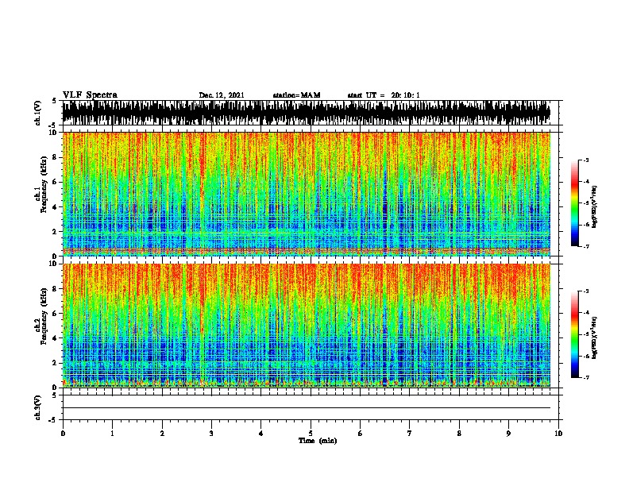
Task: Select the "Time (min)" axis label
Action: [318, 441]
